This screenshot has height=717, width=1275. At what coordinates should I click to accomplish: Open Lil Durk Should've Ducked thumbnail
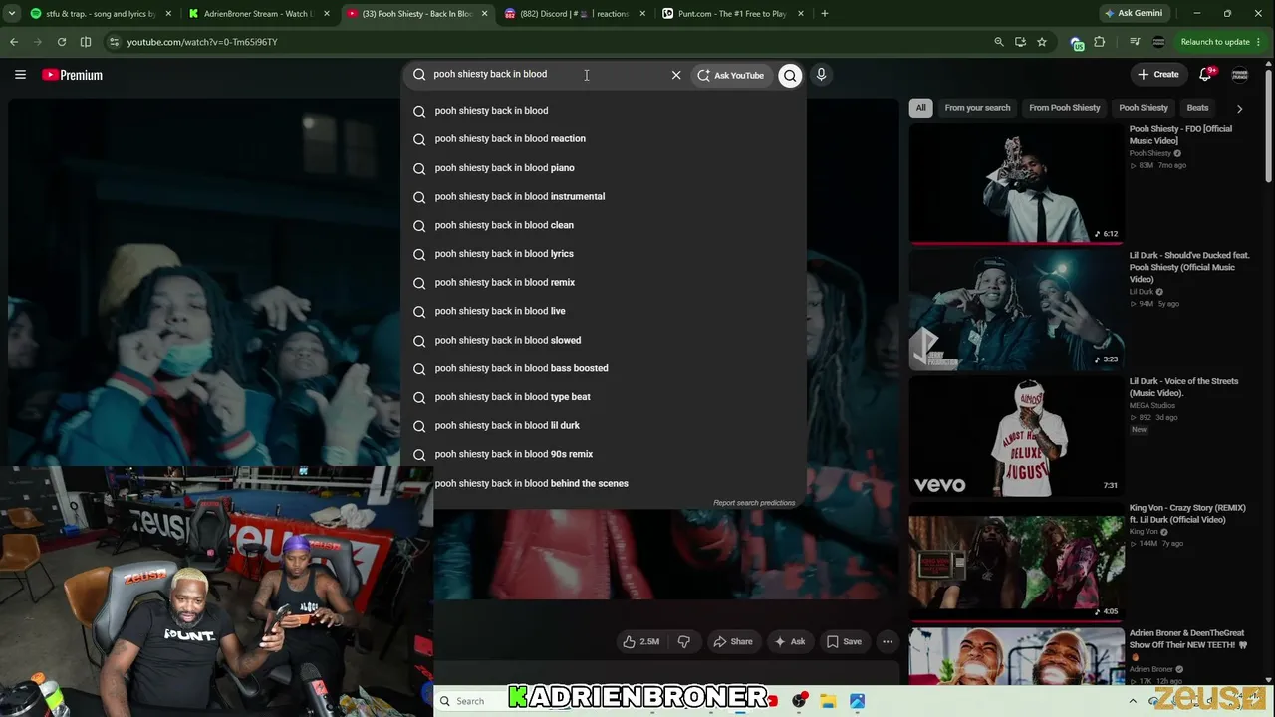pyautogui.click(x=1016, y=310)
